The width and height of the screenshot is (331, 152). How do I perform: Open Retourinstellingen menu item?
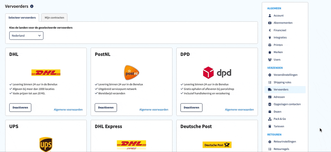pyautogui.click(x=285, y=142)
